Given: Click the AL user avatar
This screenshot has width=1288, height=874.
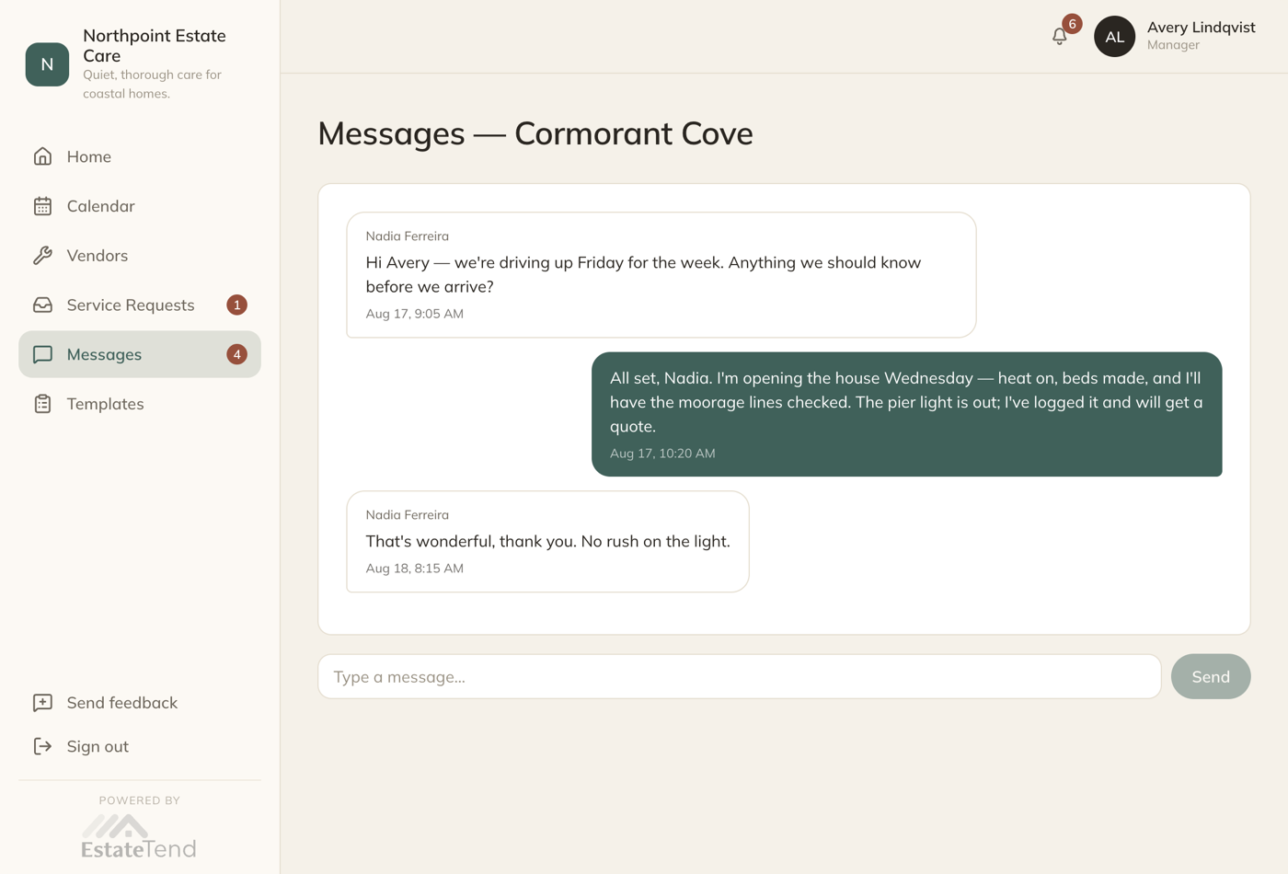Looking at the screenshot, I should (1114, 37).
